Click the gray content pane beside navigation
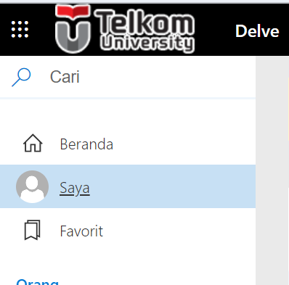289x285 pixels. [x=272, y=170]
